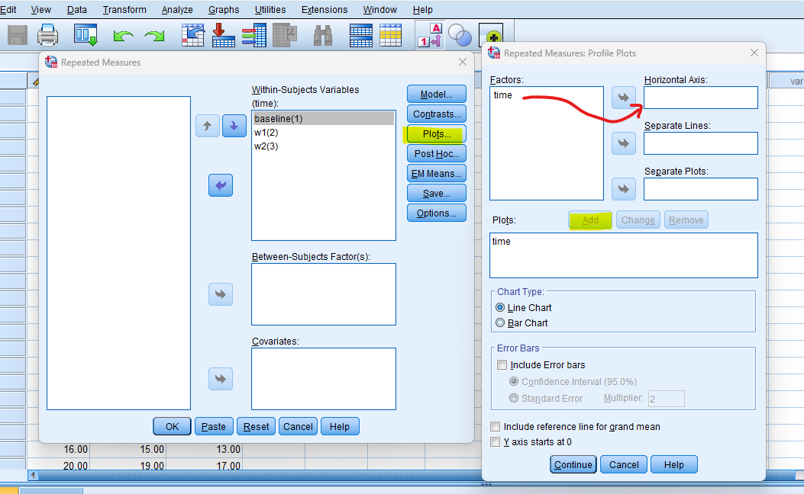
Task: Click the move-down arrow beside within-subjects variables
Action: (234, 126)
